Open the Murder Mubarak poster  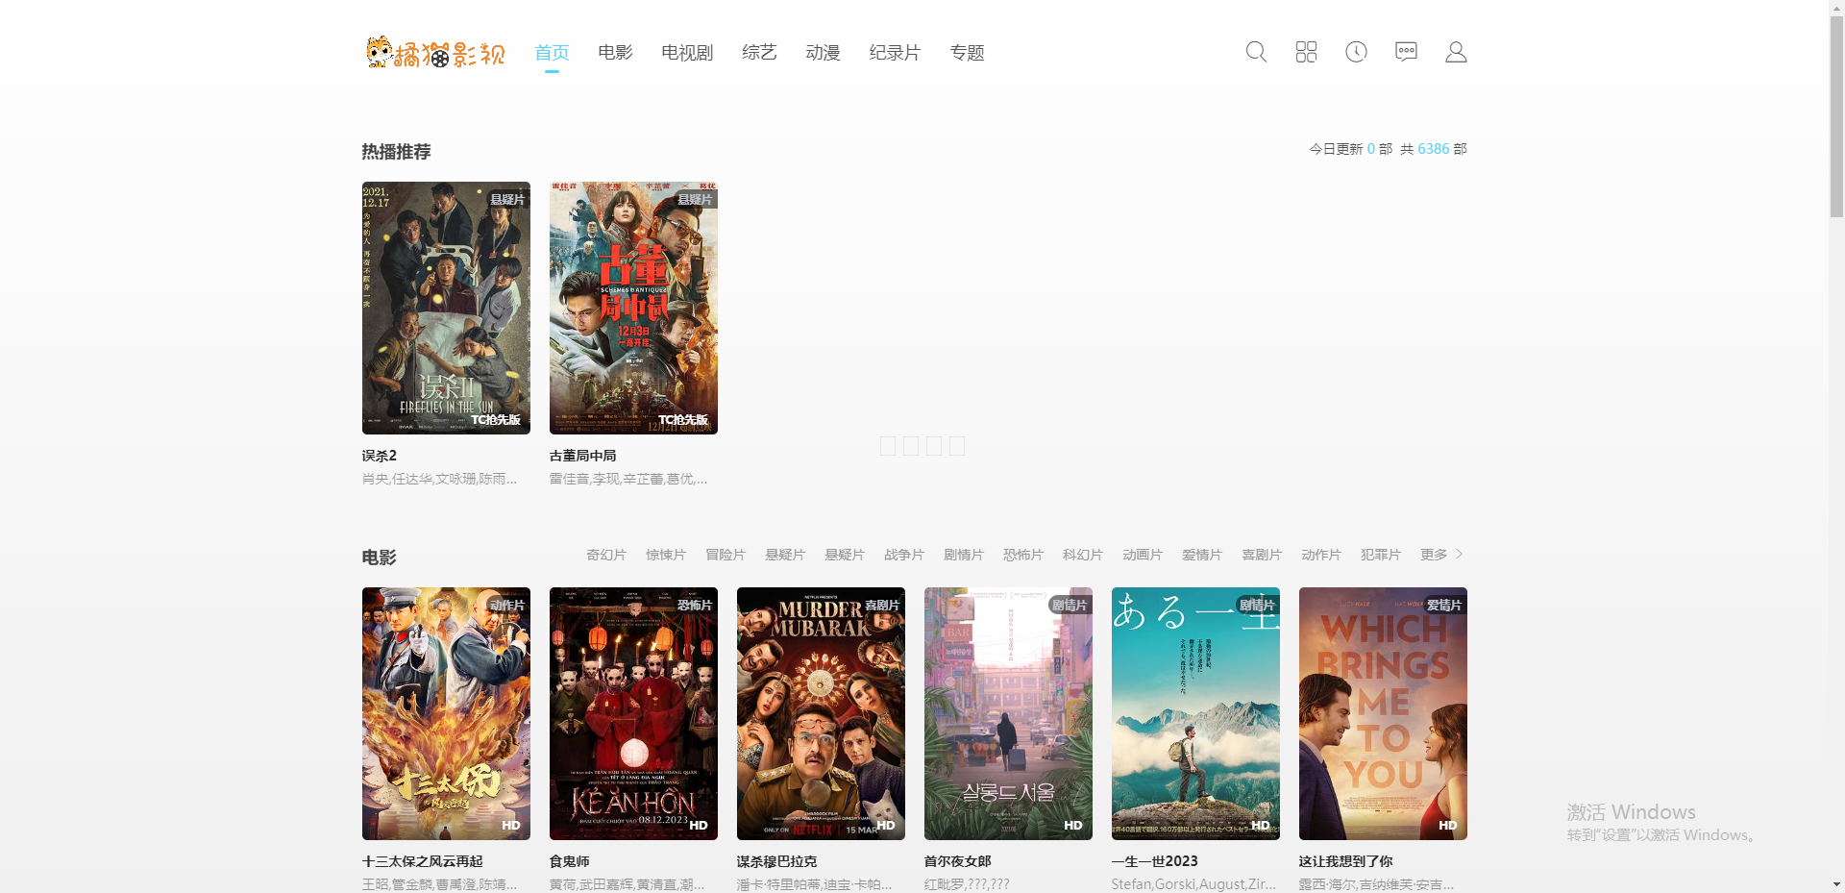[821, 713]
